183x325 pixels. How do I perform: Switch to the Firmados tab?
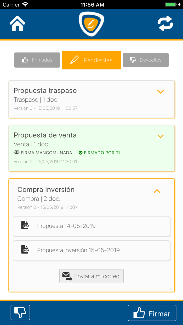[x=37, y=60]
